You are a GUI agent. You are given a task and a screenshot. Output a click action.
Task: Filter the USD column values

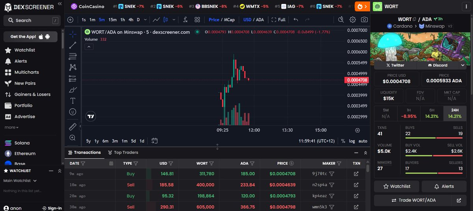click(x=171, y=163)
